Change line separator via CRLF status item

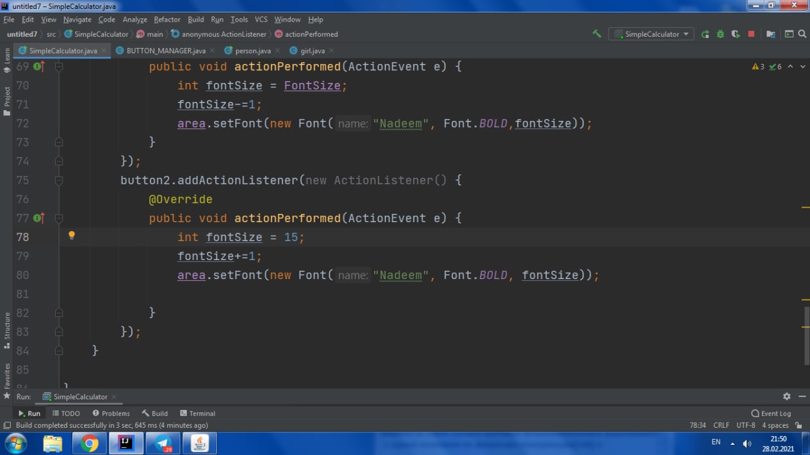[x=721, y=425]
